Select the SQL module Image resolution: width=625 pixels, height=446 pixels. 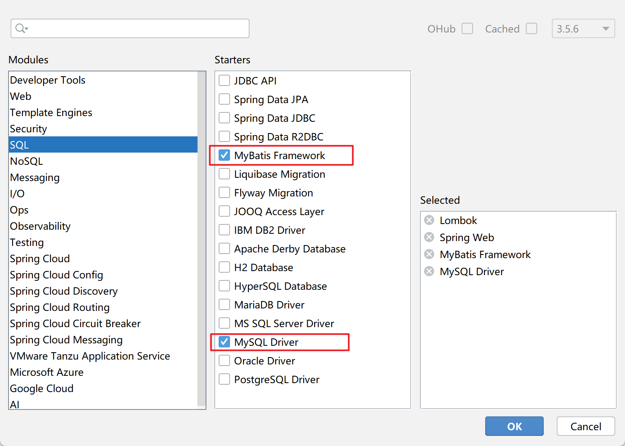103,145
